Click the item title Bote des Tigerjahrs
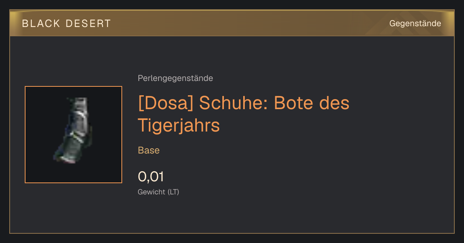 244,114
